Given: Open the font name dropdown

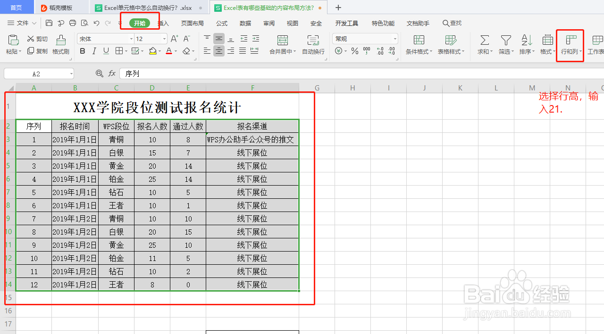Looking at the screenshot, I should coord(131,38).
